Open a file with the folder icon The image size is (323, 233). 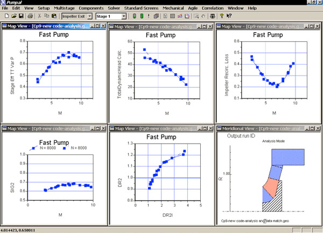(13, 16)
